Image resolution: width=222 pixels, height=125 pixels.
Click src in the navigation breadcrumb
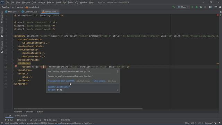(x=13, y=7)
